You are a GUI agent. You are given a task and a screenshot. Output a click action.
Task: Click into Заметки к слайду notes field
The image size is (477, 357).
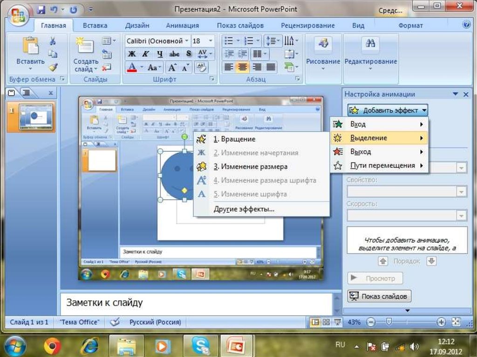(x=196, y=303)
